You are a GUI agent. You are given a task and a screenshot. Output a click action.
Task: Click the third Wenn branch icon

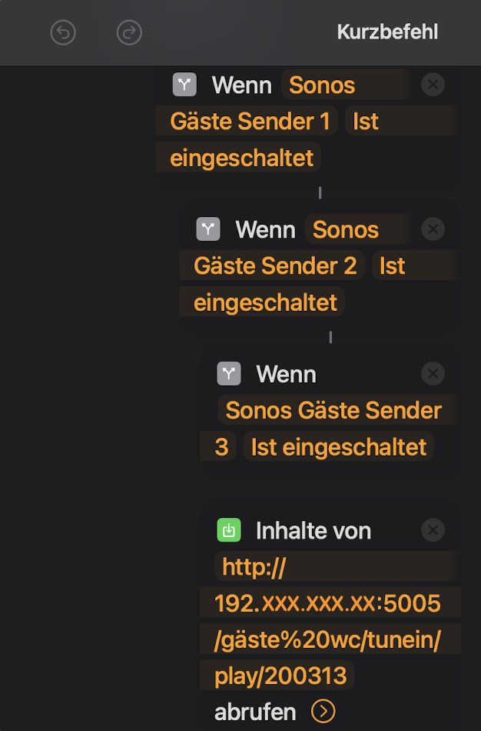228,374
